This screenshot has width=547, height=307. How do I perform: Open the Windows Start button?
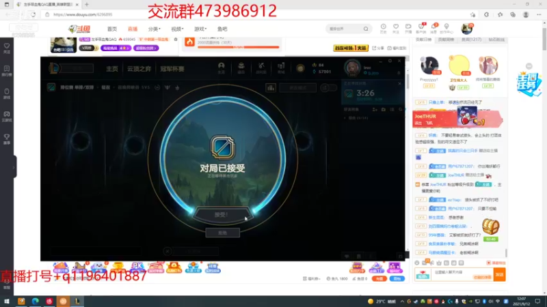click(x=7, y=302)
